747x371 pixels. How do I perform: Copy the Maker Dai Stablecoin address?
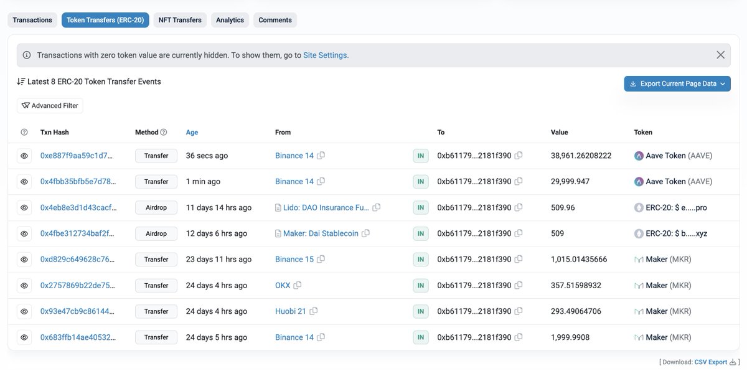coord(365,233)
